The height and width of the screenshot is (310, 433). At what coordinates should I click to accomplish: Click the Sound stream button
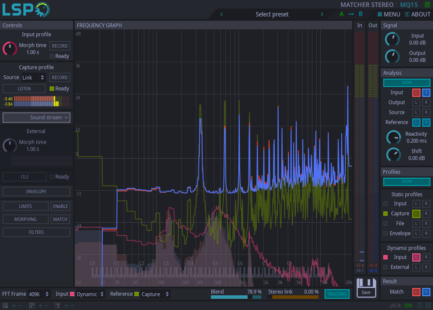(x=36, y=118)
